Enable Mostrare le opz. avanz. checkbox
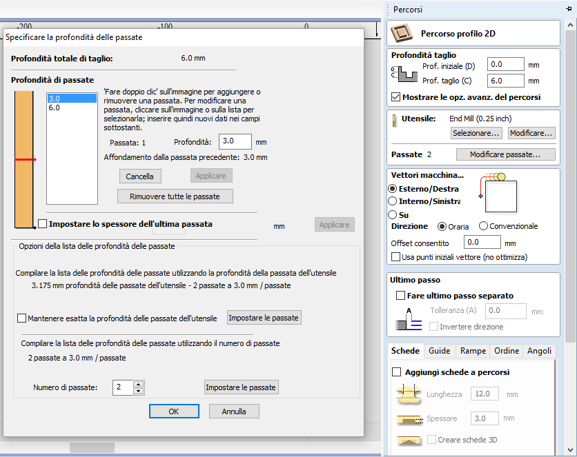Viewport: 577px width, 457px height. tap(395, 97)
